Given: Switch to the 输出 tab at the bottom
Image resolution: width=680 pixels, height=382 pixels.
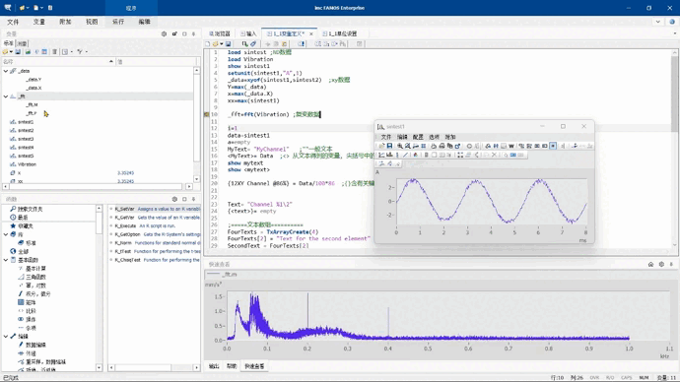Looking at the screenshot, I should pos(214,366).
